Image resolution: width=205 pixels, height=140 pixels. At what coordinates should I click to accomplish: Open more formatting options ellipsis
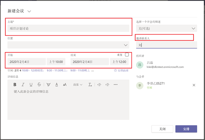point(116,85)
